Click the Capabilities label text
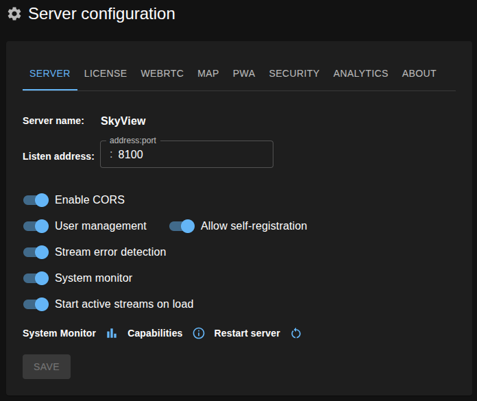This screenshot has width=477, height=401. pos(155,333)
